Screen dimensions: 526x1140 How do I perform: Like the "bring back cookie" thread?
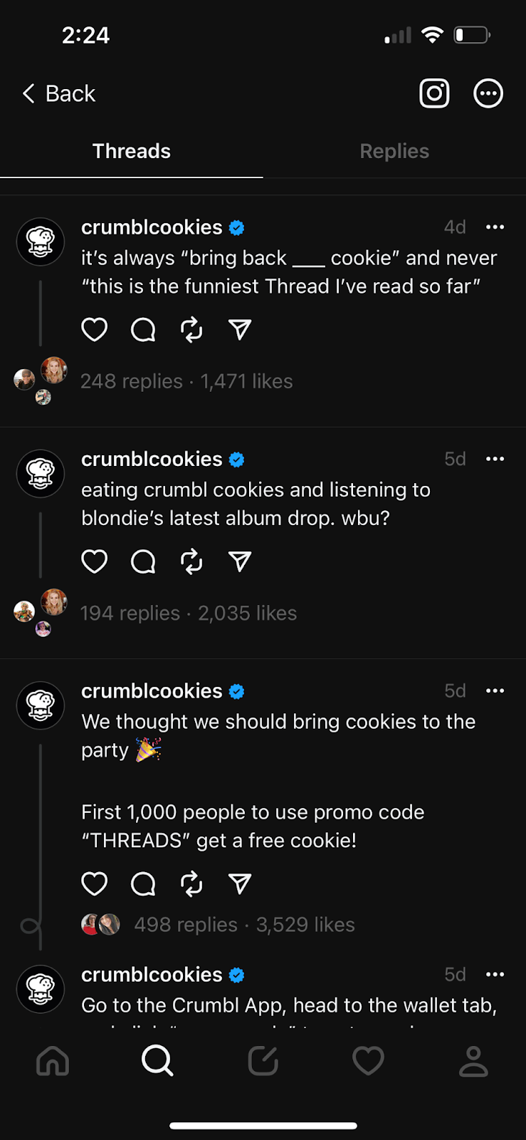pos(94,330)
